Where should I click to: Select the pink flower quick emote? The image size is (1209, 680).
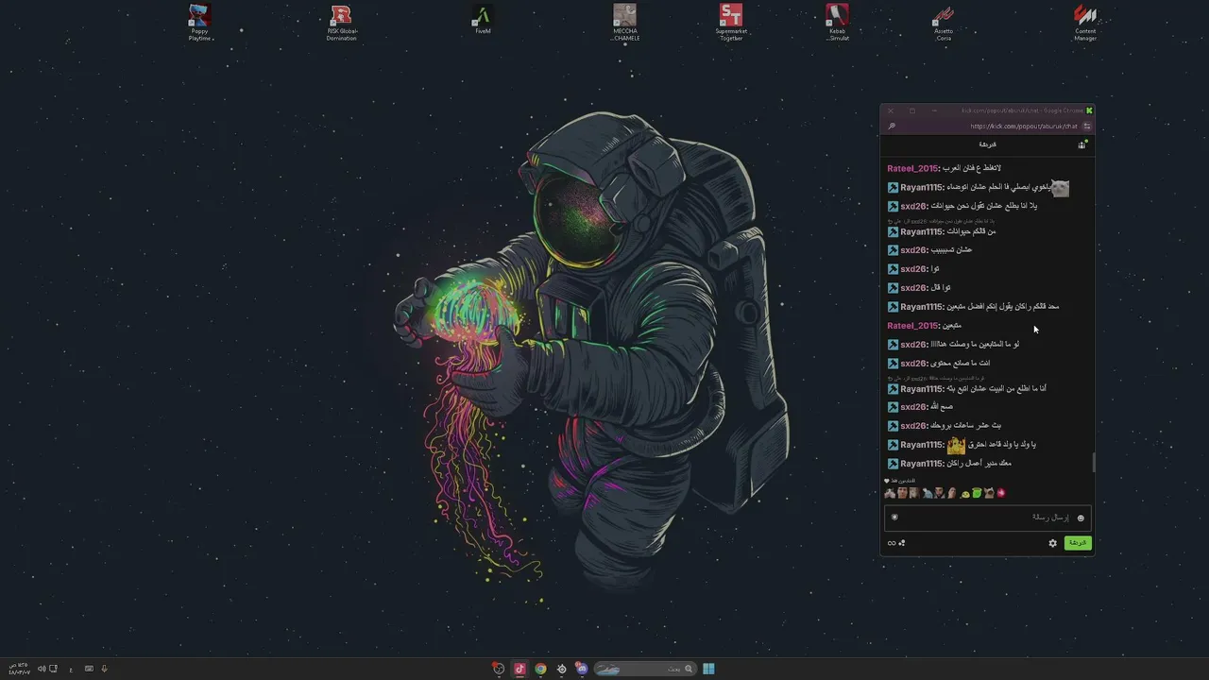pos(1001,493)
